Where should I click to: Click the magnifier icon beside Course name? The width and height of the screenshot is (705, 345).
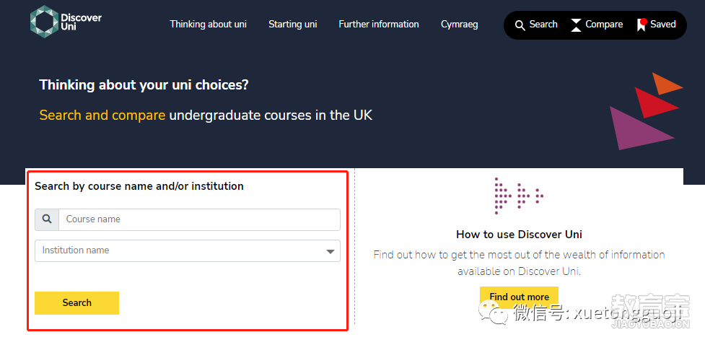tap(47, 219)
